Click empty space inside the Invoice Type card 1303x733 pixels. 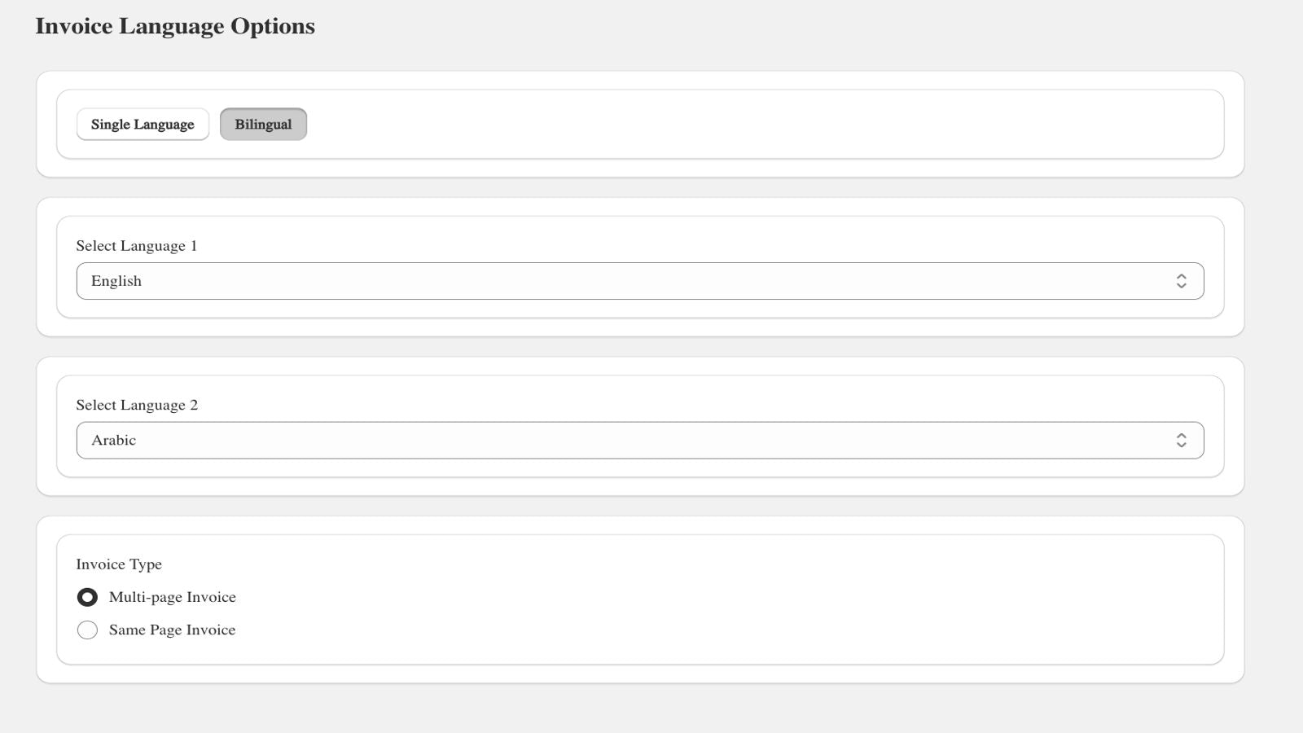tap(733, 603)
